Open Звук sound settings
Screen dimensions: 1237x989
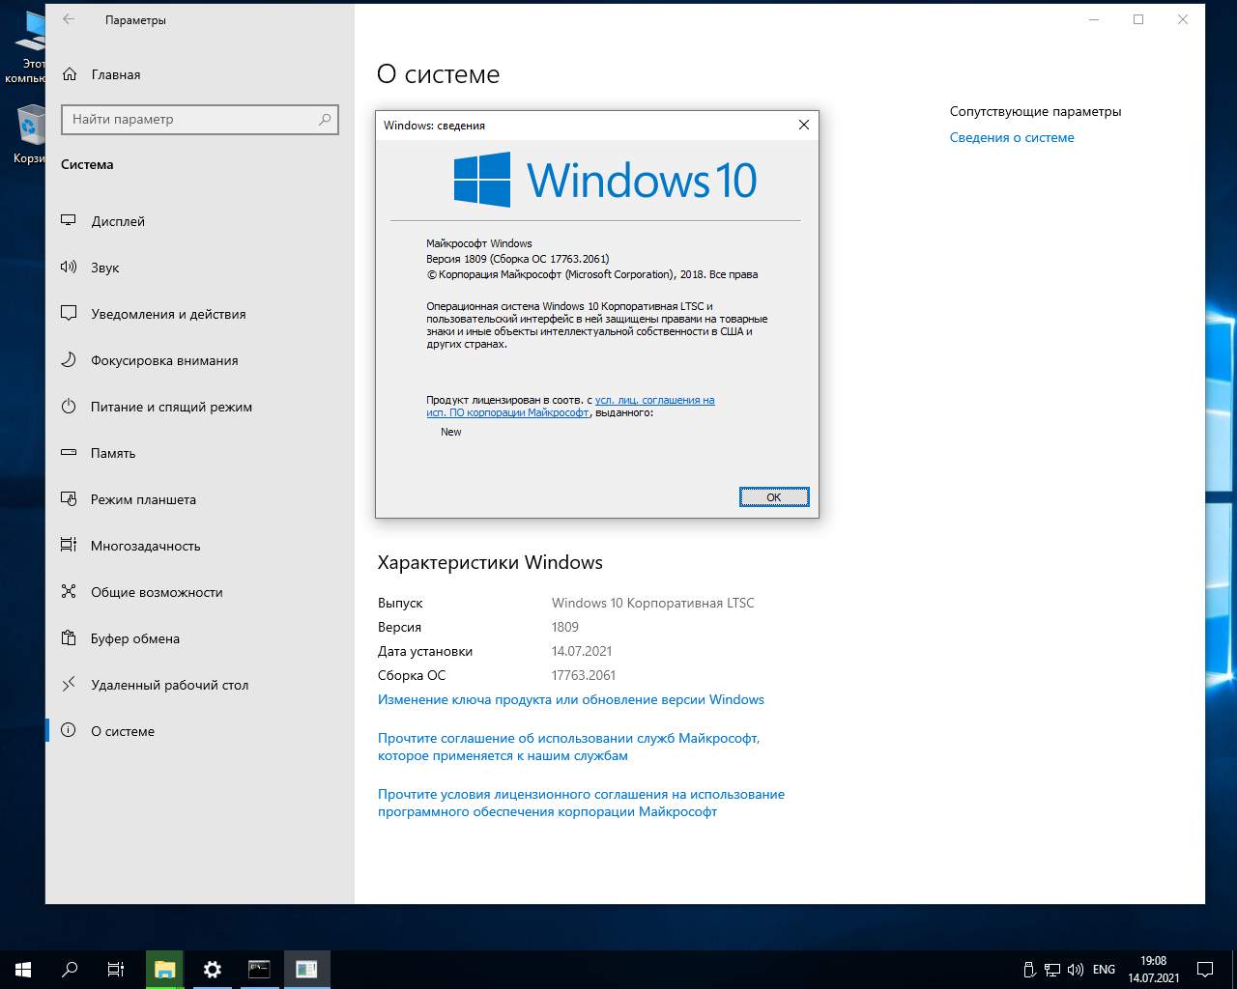point(104,268)
